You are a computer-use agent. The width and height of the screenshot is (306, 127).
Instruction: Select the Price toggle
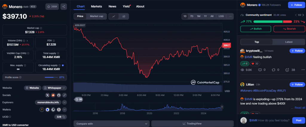coord(80,16)
